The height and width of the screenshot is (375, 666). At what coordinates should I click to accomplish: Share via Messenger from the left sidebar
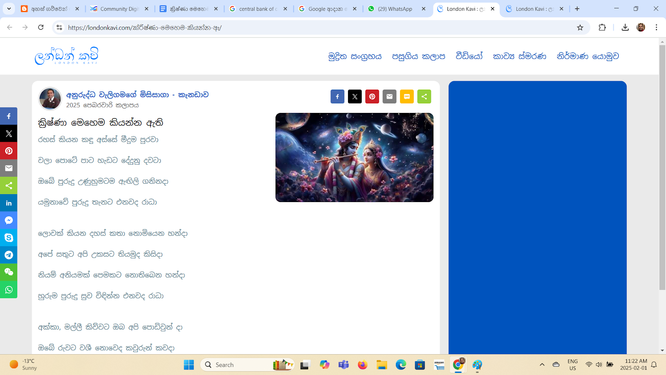pyautogui.click(x=8, y=220)
